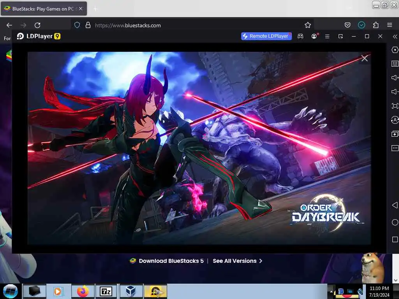Open the keyboard mapping tool

[395, 63]
